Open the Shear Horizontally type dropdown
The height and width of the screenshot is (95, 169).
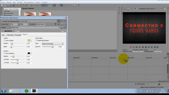(x=53, y=44)
